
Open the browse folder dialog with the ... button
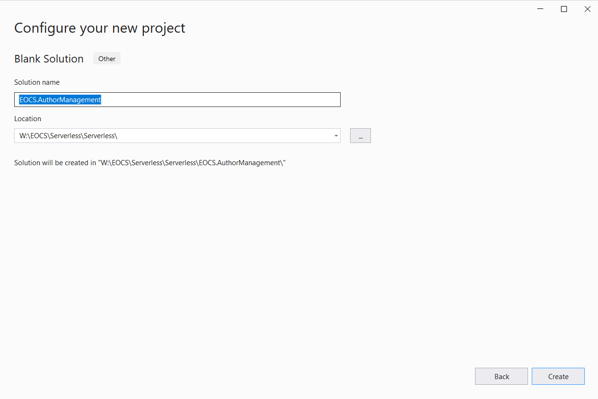(360, 135)
